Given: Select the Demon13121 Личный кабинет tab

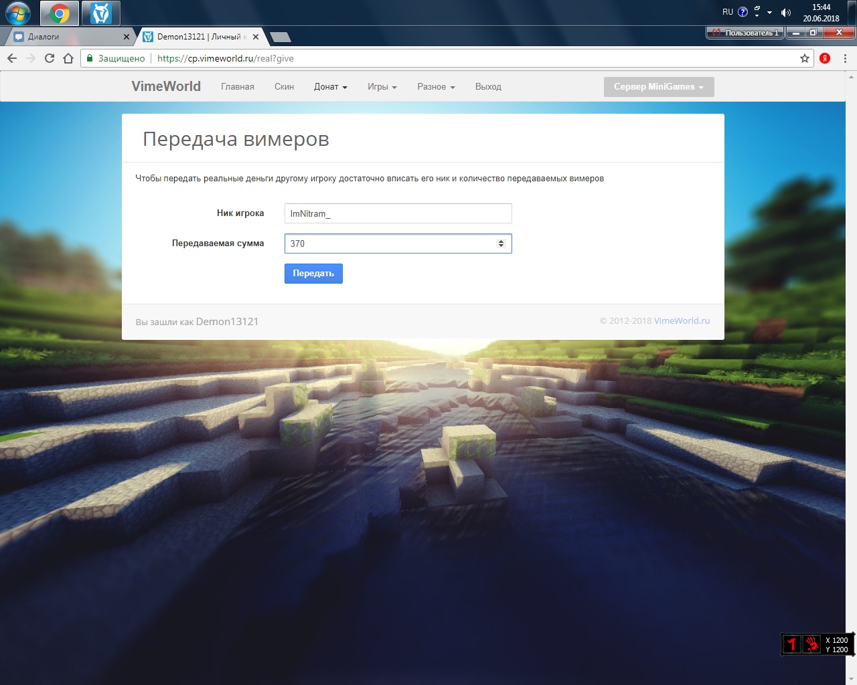Looking at the screenshot, I should click(x=199, y=37).
